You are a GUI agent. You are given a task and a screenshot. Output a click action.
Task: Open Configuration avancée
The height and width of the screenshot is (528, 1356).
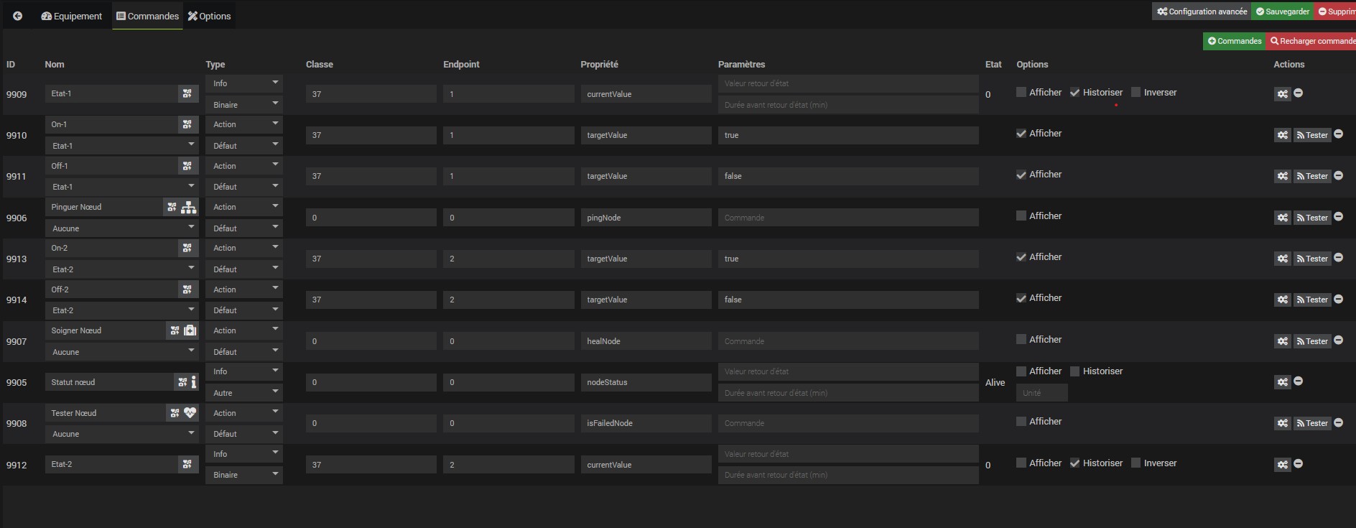[1202, 11]
